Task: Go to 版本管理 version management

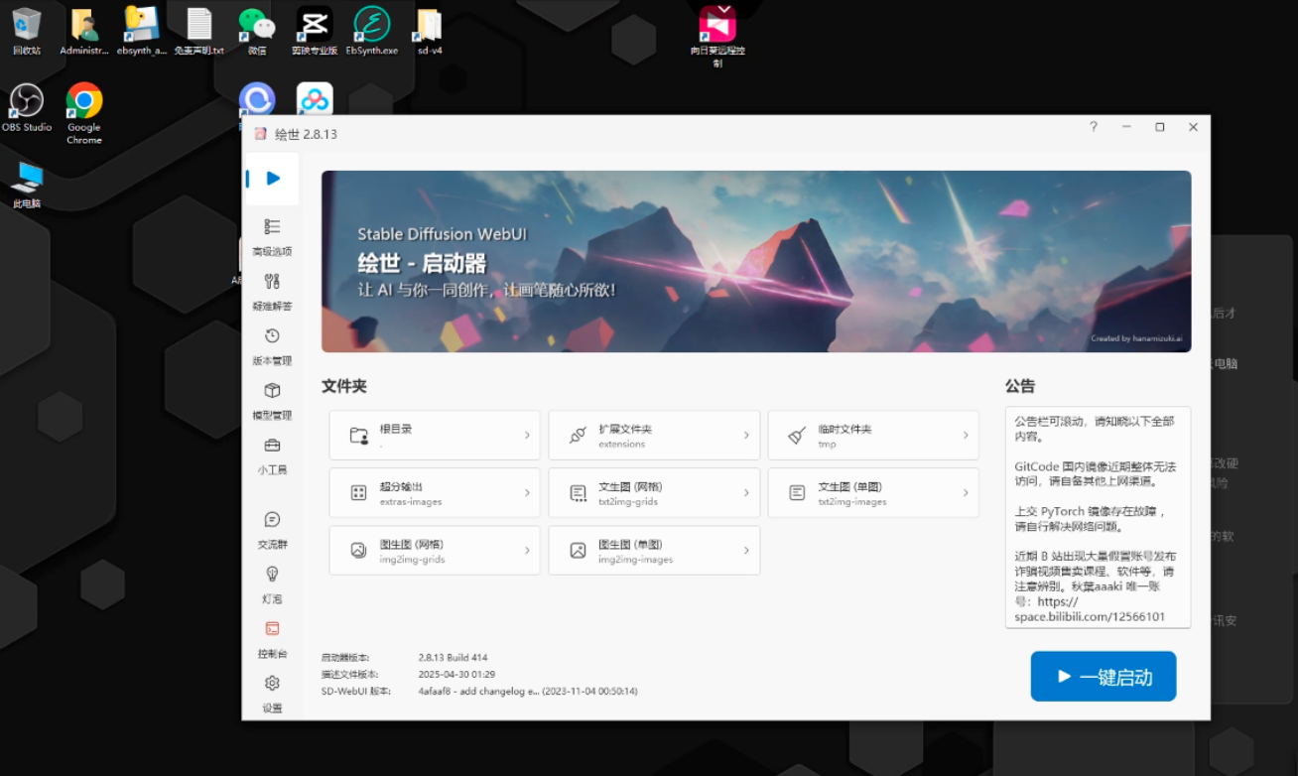Action: click(272, 345)
